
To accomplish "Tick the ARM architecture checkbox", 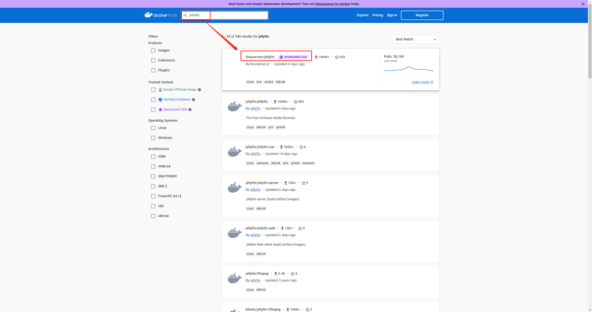I will (153, 156).
